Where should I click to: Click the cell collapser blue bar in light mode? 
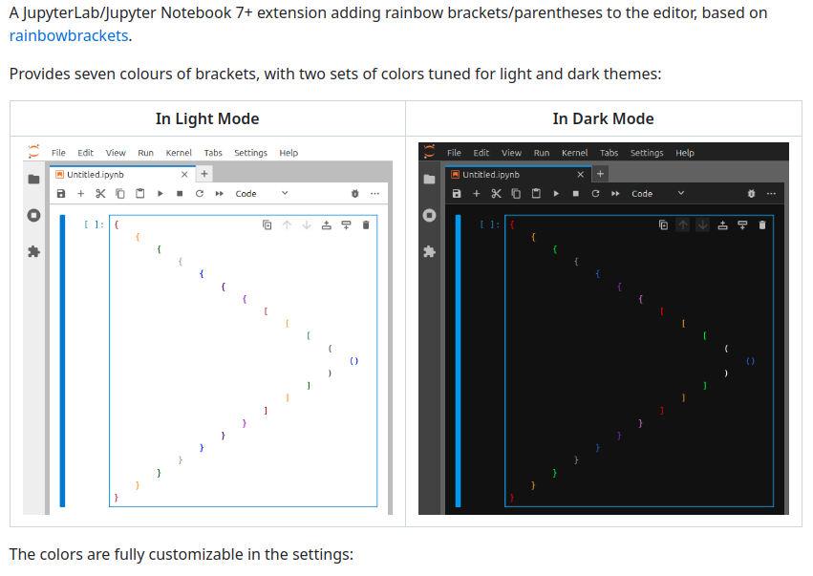point(62,360)
